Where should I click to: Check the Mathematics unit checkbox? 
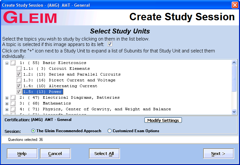click(x=13, y=104)
